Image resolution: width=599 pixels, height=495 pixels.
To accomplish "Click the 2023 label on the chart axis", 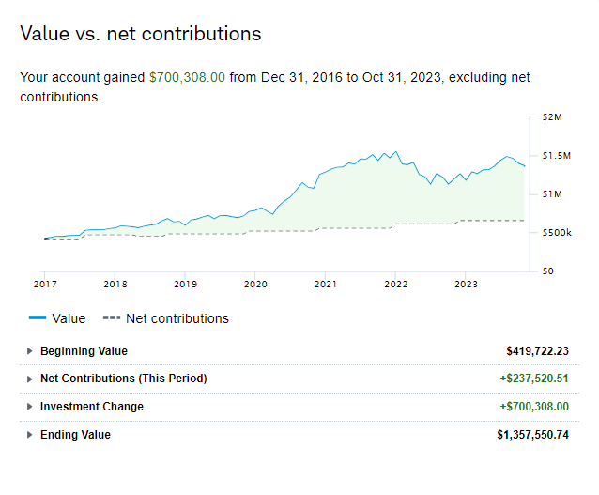I will pyautogui.click(x=466, y=283).
